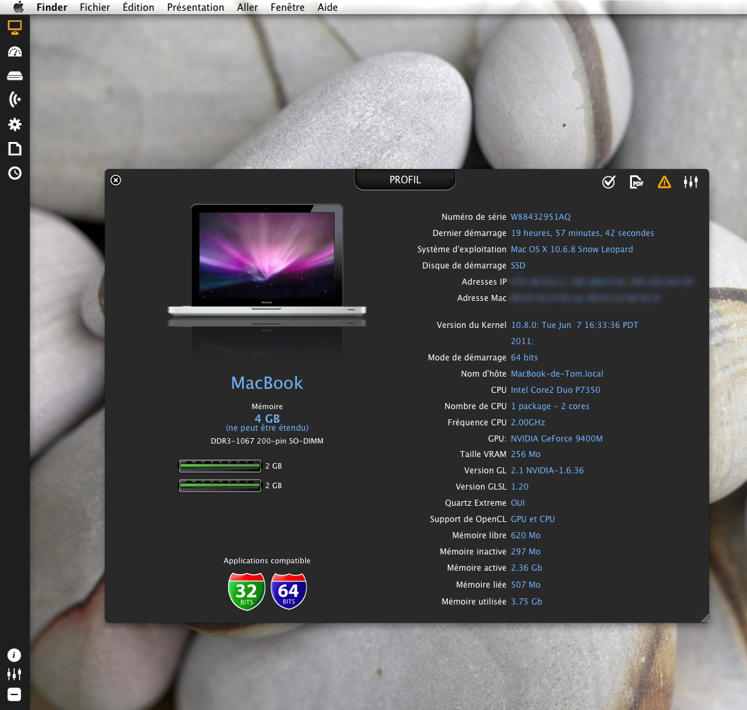Viewport: 747px width, 710px height.
Task: Open the Fenêtre menu
Action: tap(288, 7)
